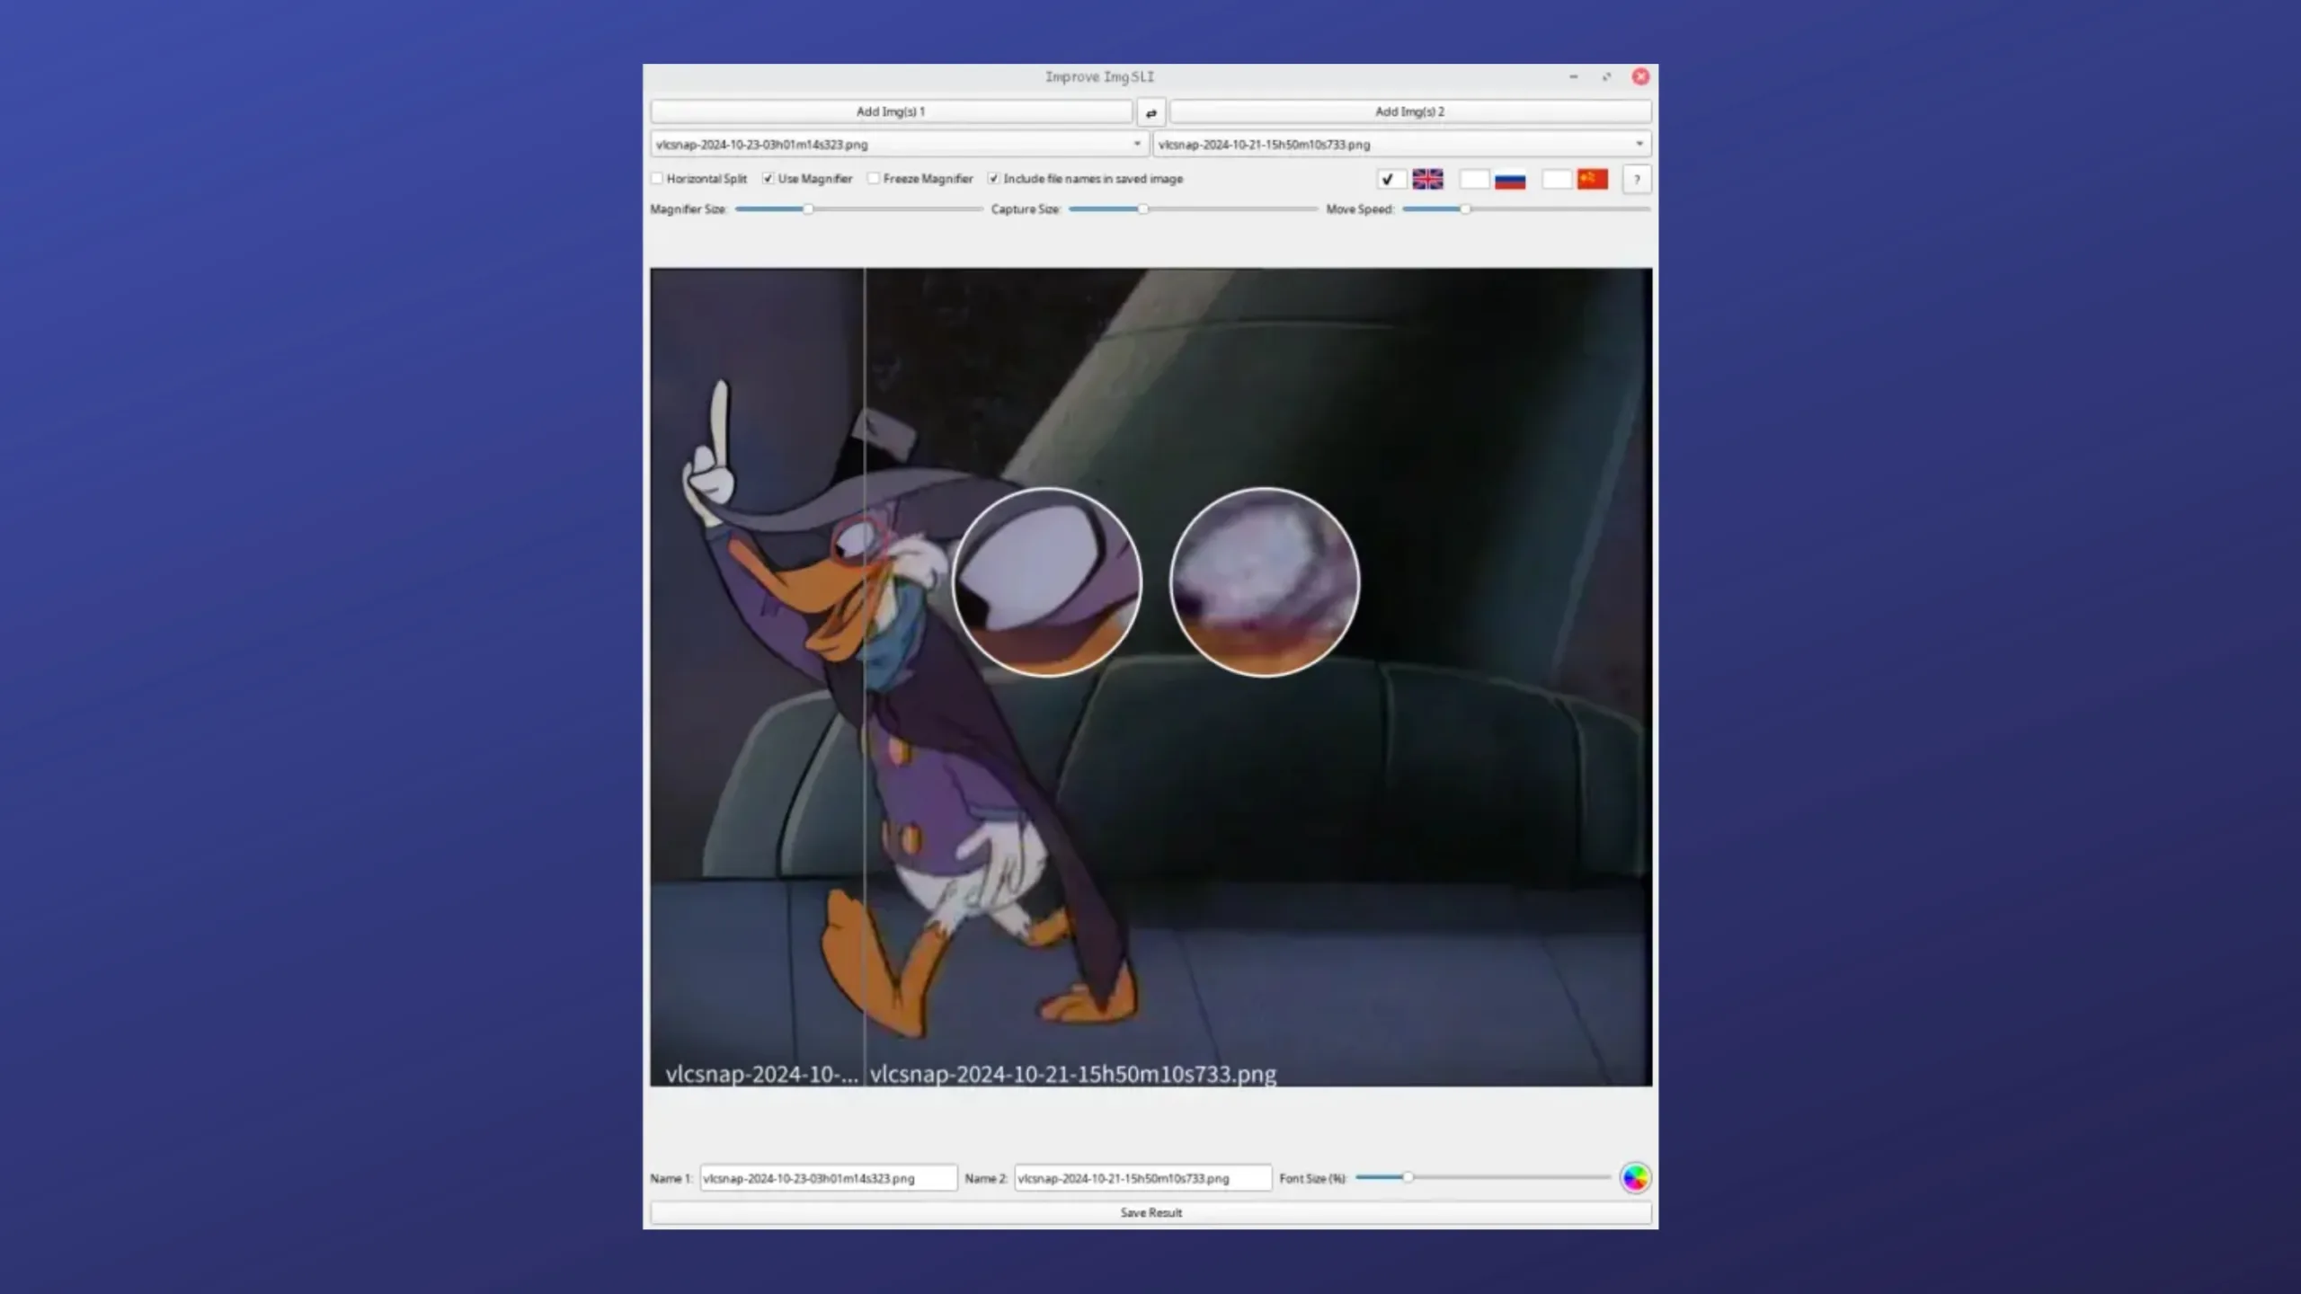This screenshot has height=1294, width=2301.
Task: Click the Add Img(s) 1 button
Action: point(890,111)
